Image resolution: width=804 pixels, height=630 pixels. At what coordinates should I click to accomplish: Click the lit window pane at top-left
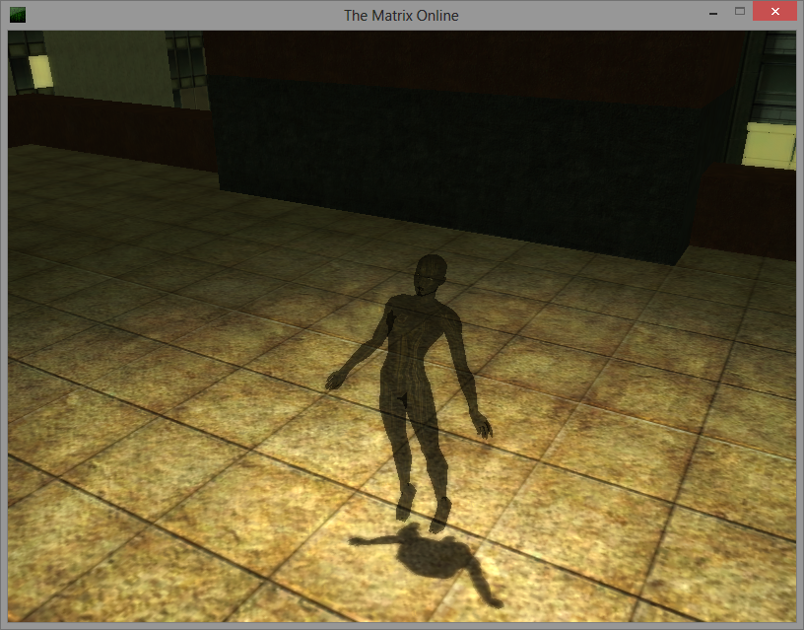(40, 71)
